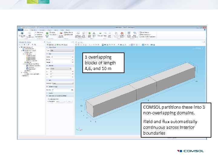The height and width of the screenshot is (163, 218).
Task: Click the back arrow in Model Builder toolbar
Action: coord(20,45)
